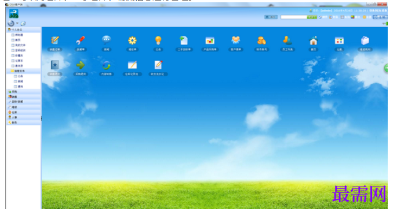Image resolution: width=397 pixels, height=212 pixels.
Task: Click the green search button
Action: (312, 17)
